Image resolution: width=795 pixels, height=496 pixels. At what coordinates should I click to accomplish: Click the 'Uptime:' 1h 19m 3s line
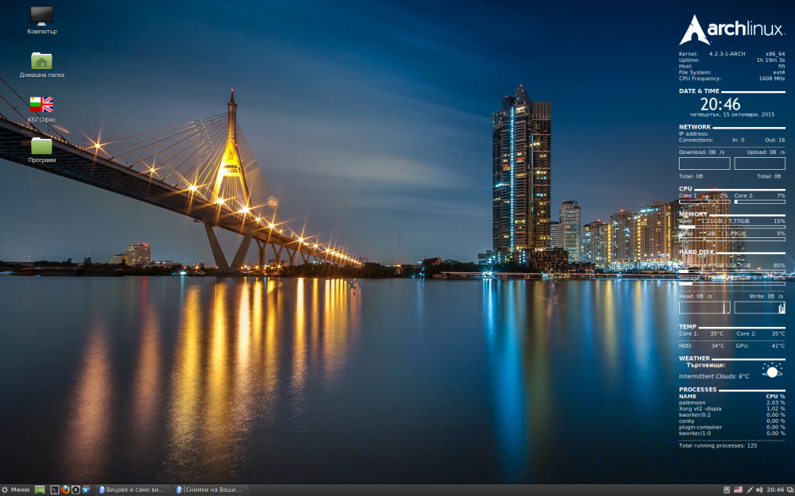731,60
